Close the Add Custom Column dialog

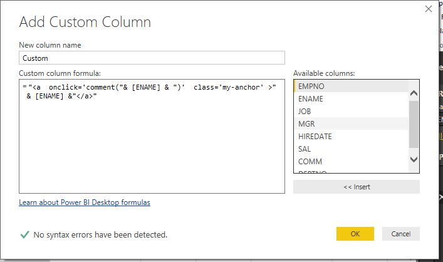tap(429, 9)
